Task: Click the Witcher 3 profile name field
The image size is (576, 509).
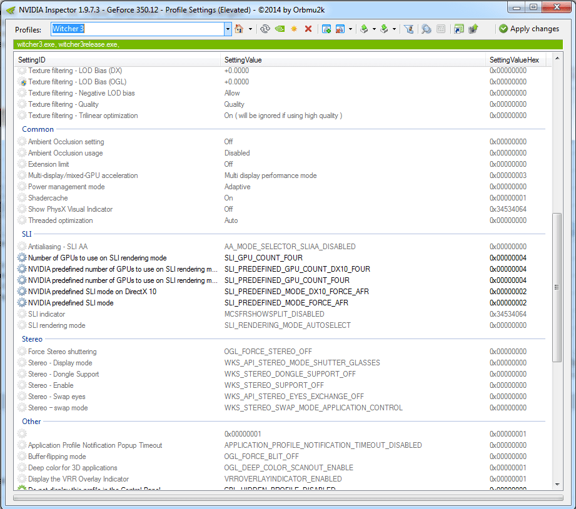Action: click(138, 29)
